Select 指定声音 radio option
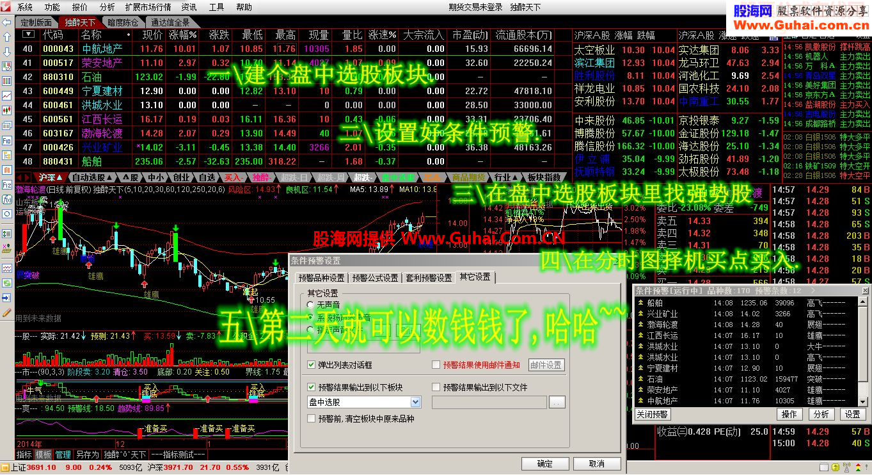 coord(311,329)
